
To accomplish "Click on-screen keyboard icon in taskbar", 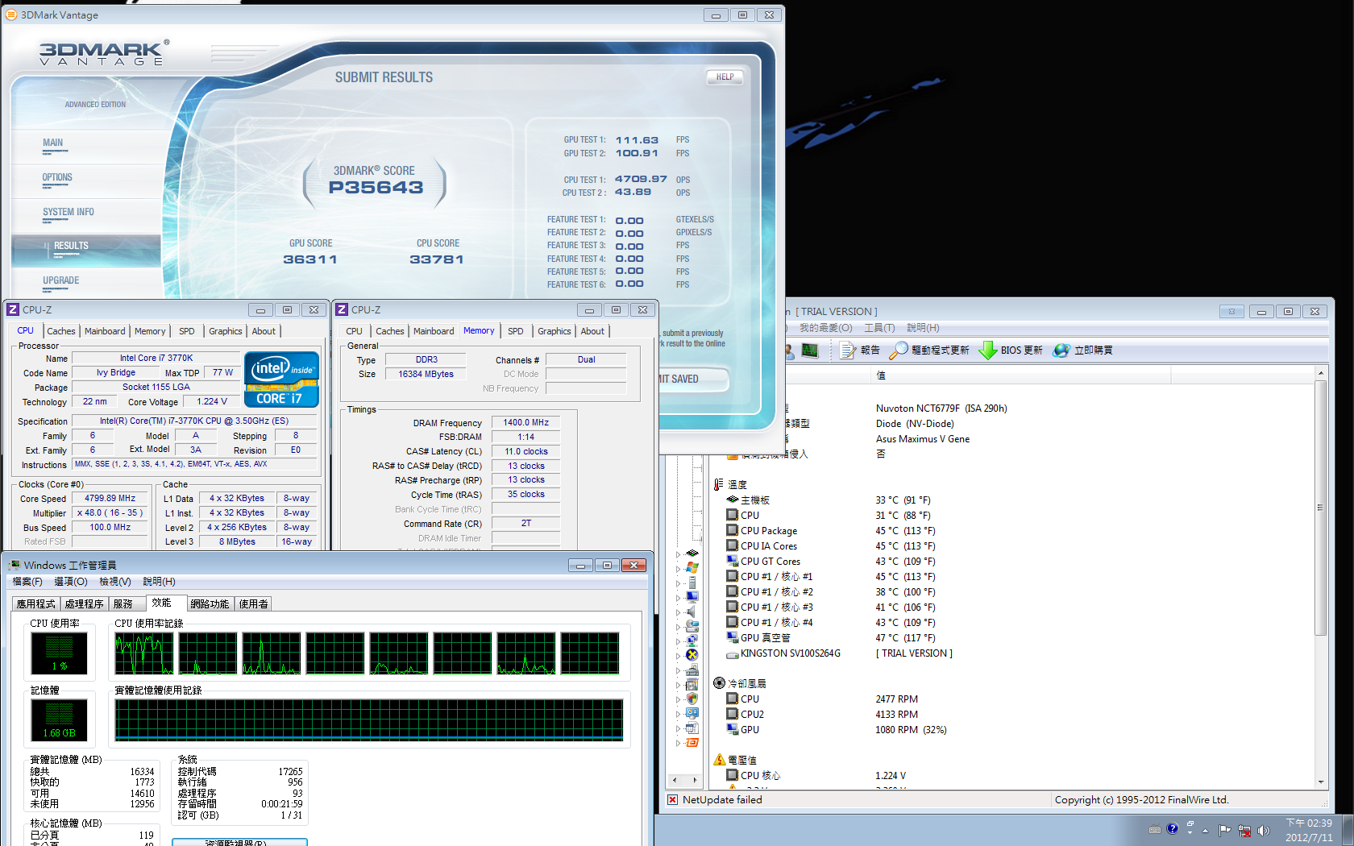I will [x=1155, y=830].
